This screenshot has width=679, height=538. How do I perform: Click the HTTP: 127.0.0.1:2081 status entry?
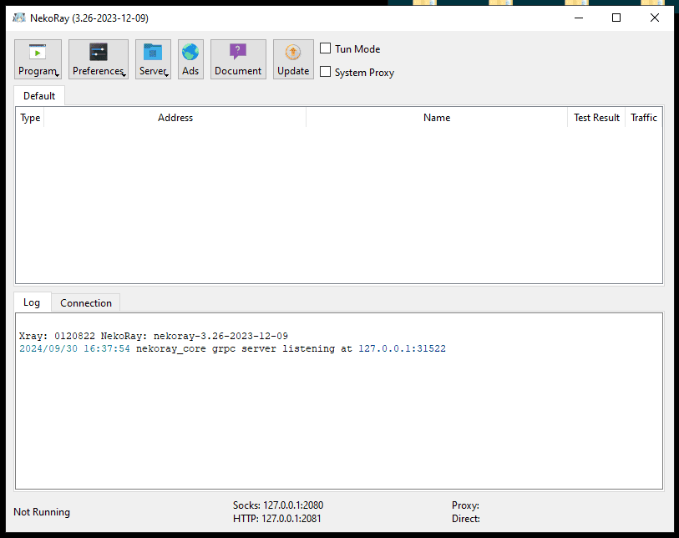[x=277, y=519]
